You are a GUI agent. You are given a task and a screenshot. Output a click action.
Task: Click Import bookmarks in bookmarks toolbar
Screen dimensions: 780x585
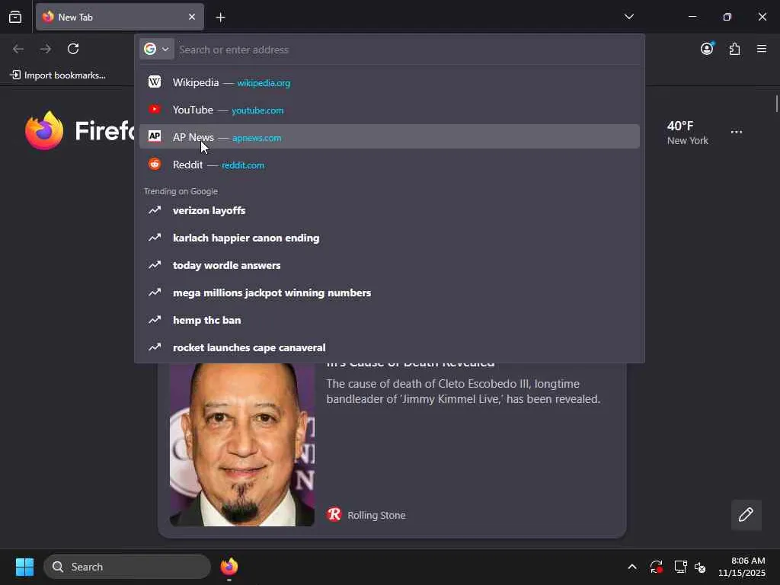pos(58,75)
